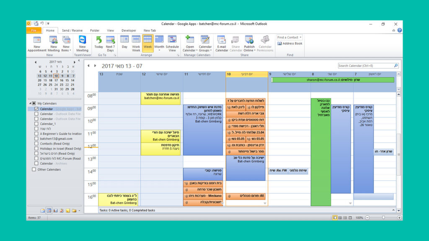Click the Search Calendar field

(365, 66)
